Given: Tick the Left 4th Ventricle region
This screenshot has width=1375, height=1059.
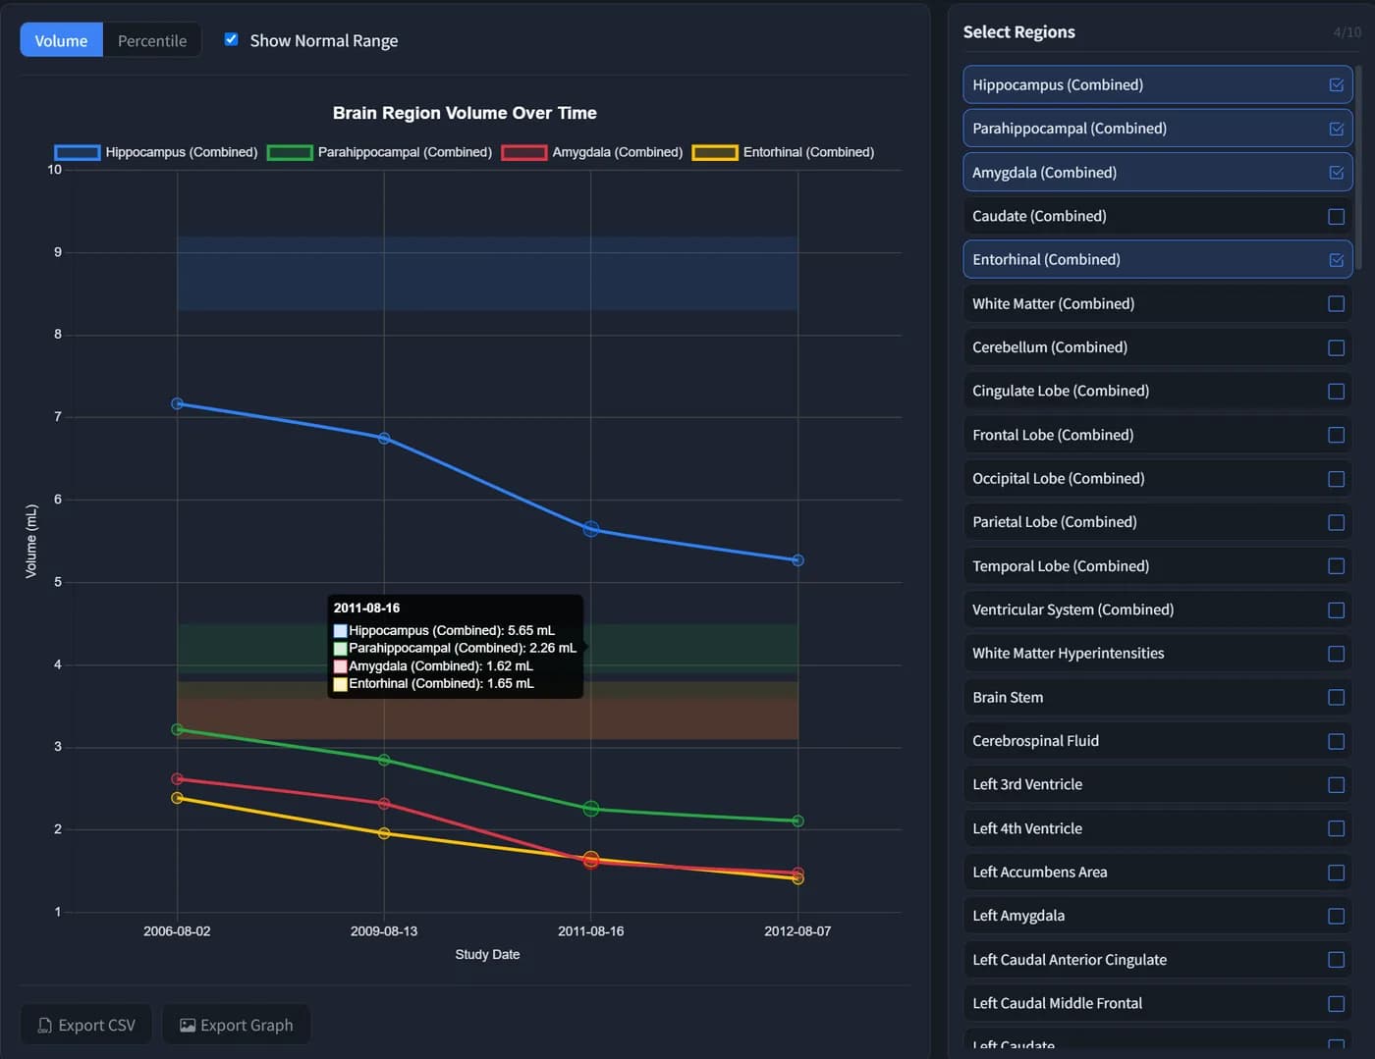Looking at the screenshot, I should click(1158, 828).
